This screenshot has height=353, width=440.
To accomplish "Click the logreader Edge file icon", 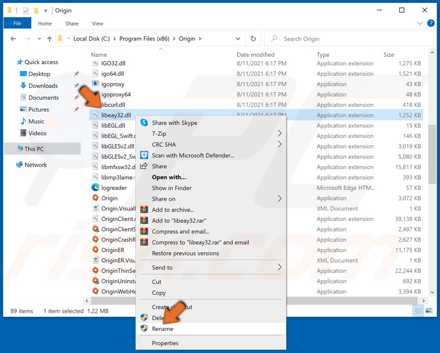I will (95, 188).
